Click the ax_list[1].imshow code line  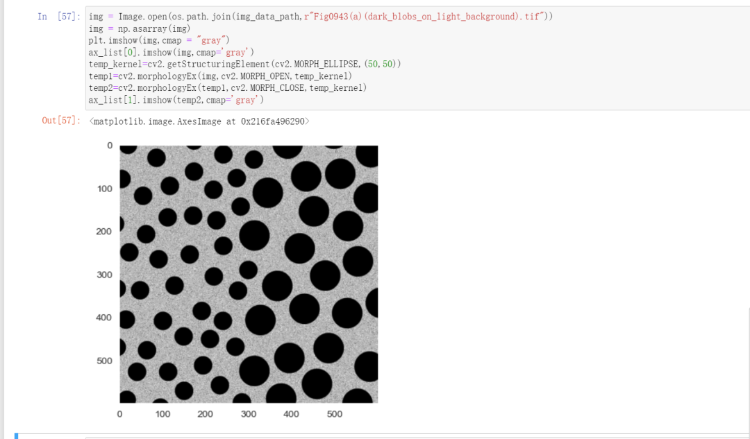pos(176,100)
